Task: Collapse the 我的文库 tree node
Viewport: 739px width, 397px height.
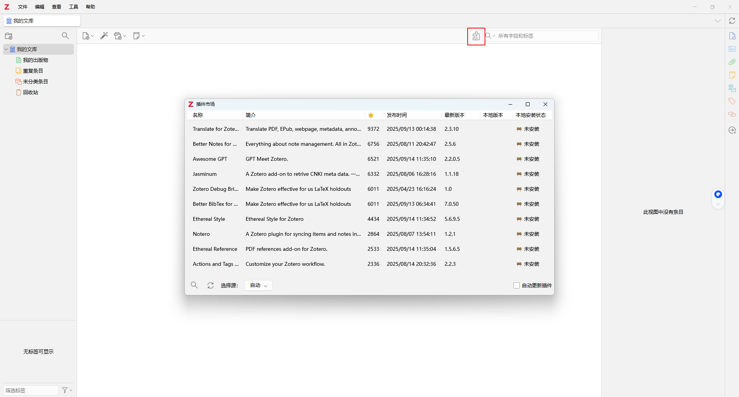Action: coord(6,49)
